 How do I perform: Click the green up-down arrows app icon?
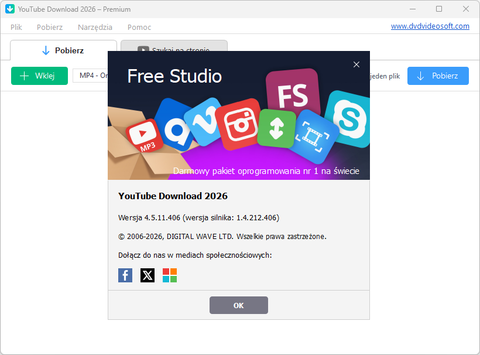click(276, 128)
